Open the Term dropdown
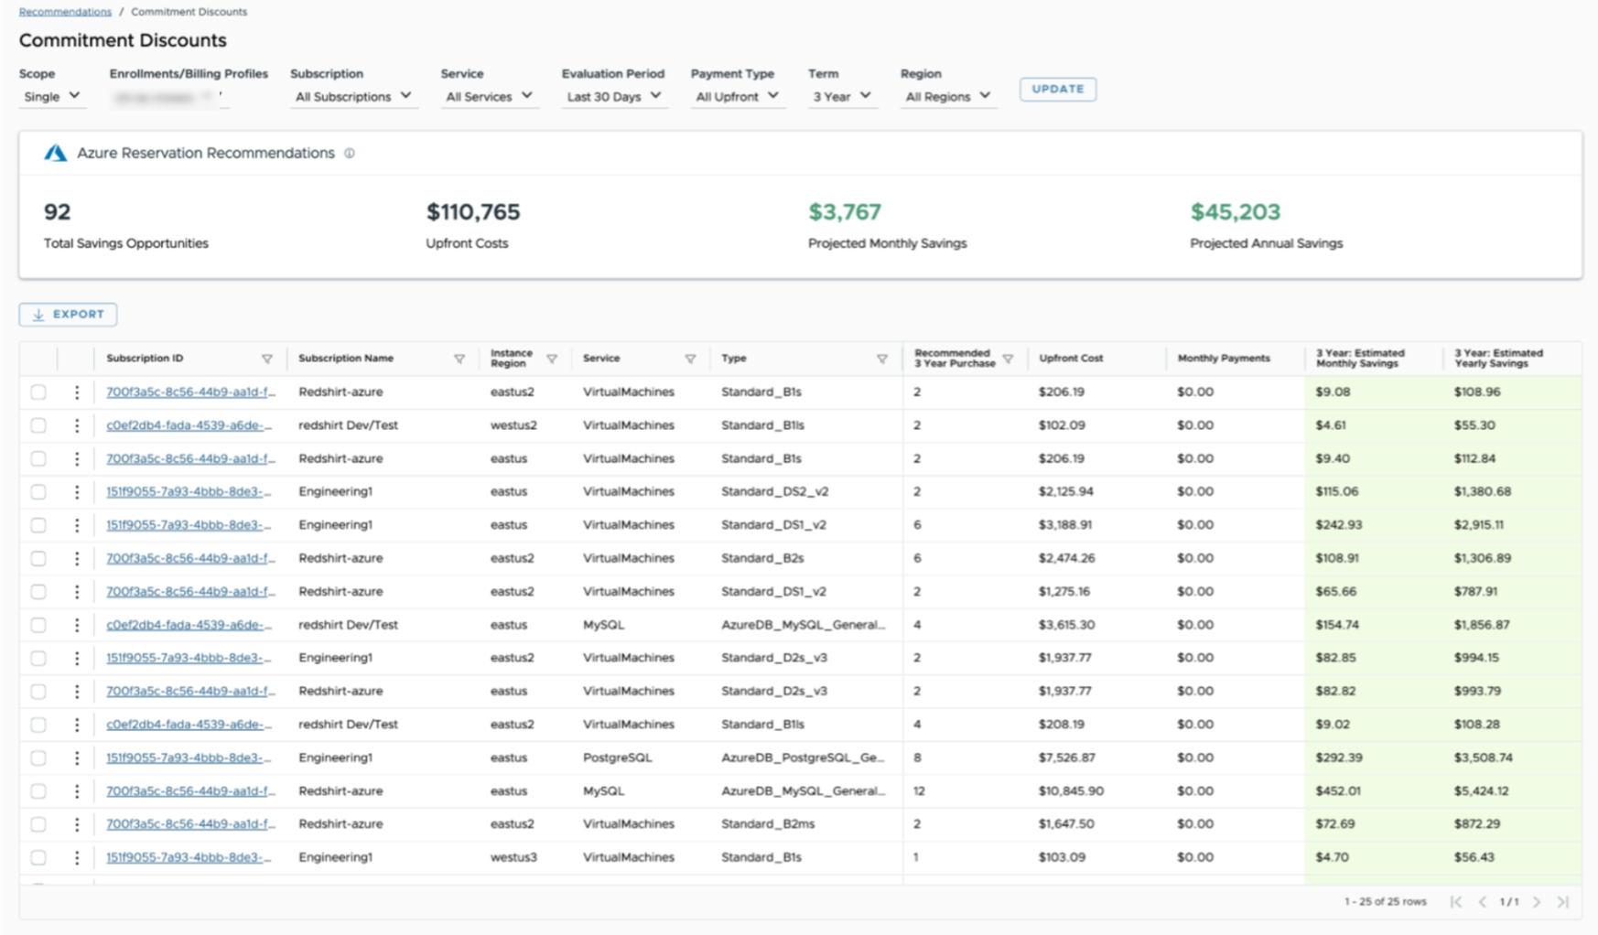The width and height of the screenshot is (1598, 935). pos(842,96)
